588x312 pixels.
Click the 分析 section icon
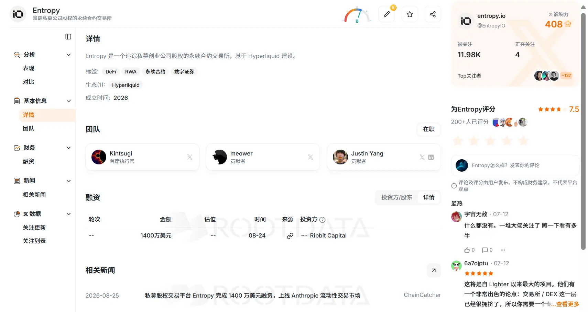click(17, 55)
